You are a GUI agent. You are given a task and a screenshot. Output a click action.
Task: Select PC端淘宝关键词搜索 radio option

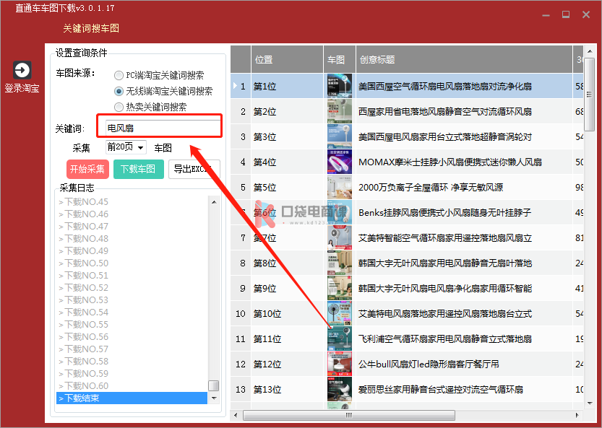(119, 75)
